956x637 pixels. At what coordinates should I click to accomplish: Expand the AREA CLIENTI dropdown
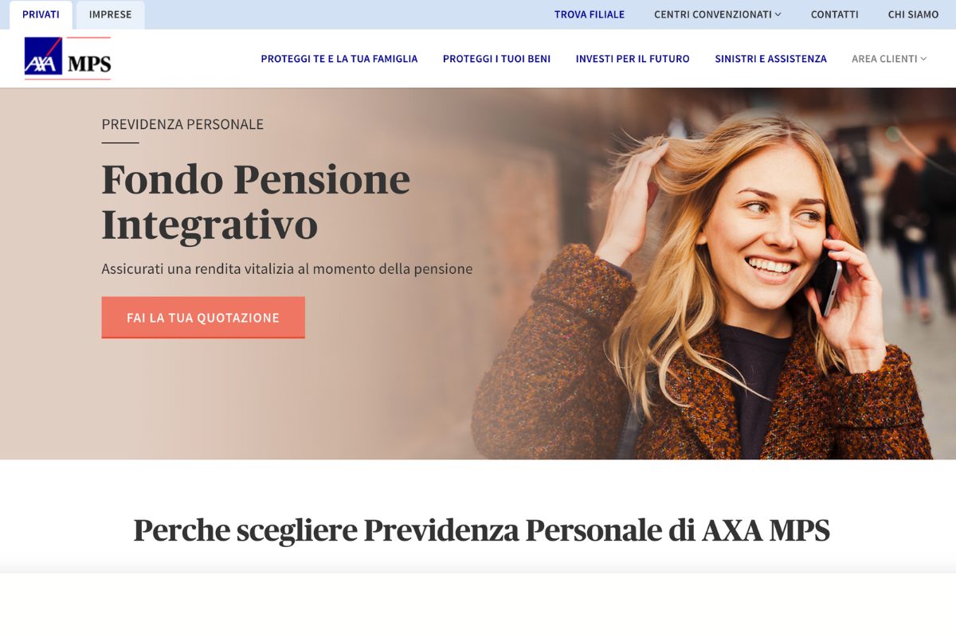pyautogui.click(x=889, y=59)
